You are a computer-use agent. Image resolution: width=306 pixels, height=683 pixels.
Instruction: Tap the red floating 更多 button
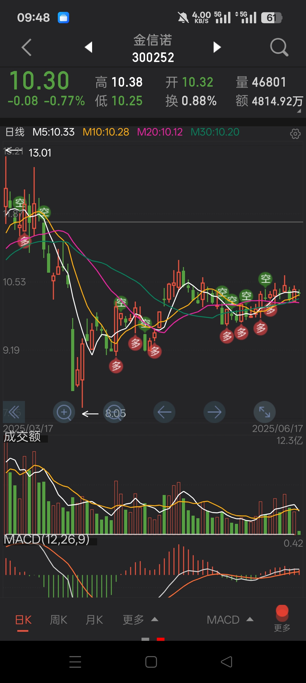point(282,618)
